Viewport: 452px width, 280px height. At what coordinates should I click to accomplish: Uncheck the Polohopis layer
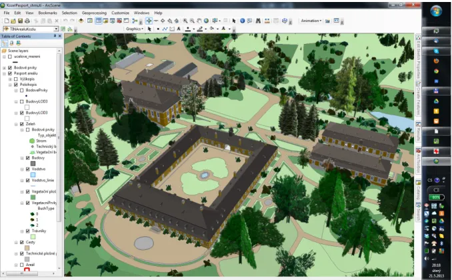16,84
